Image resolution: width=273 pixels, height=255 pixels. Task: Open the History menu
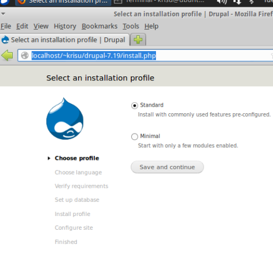(65, 26)
